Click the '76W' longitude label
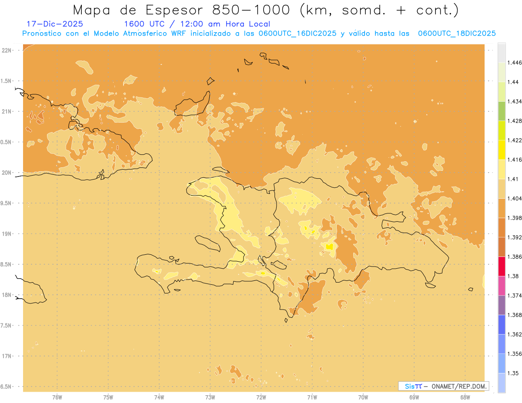 tap(57, 397)
